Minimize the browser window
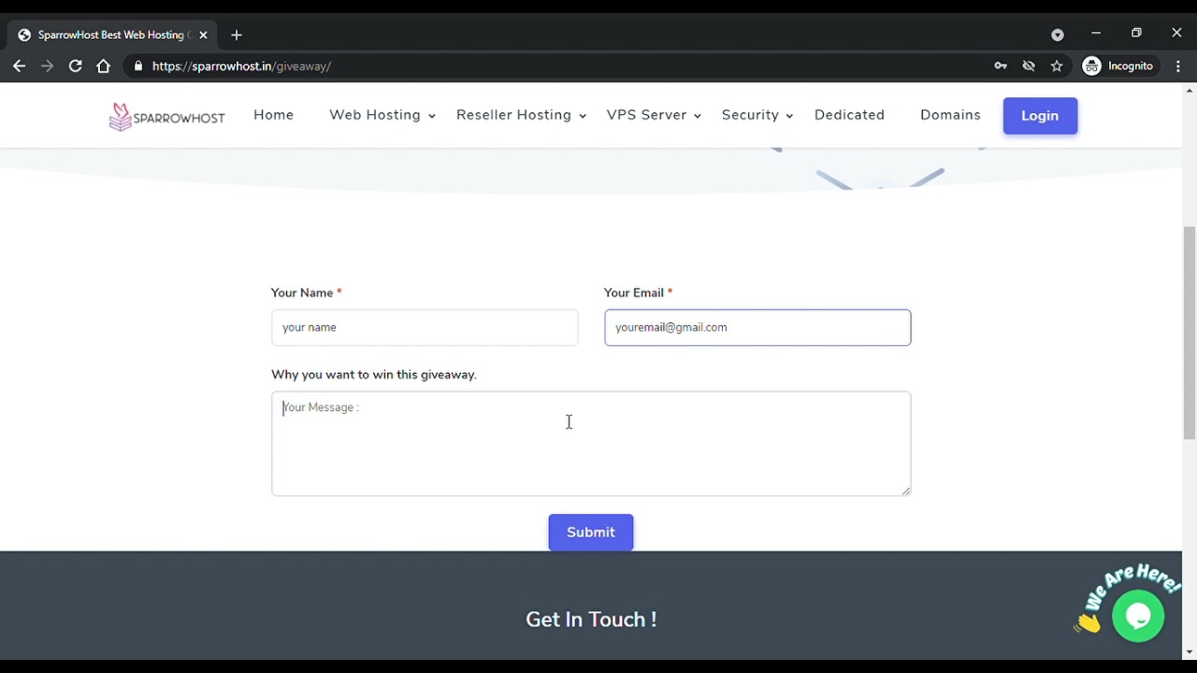 [x=1096, y=34]
